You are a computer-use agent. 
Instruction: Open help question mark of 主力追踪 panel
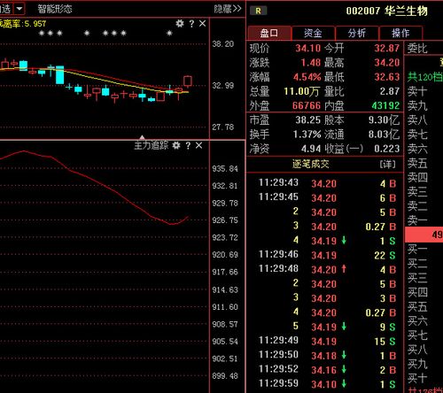click(188, 145)
